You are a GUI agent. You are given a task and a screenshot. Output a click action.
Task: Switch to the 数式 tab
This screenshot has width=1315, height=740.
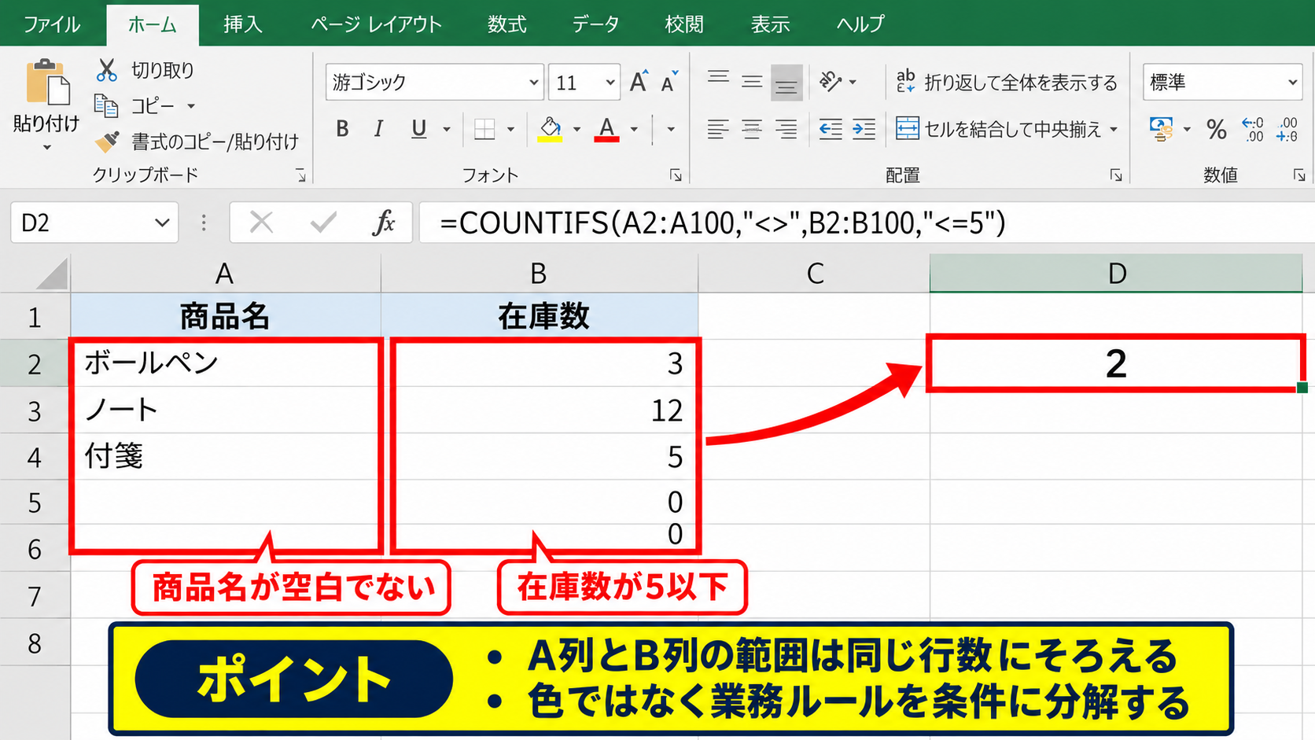(x=506, y=24)
